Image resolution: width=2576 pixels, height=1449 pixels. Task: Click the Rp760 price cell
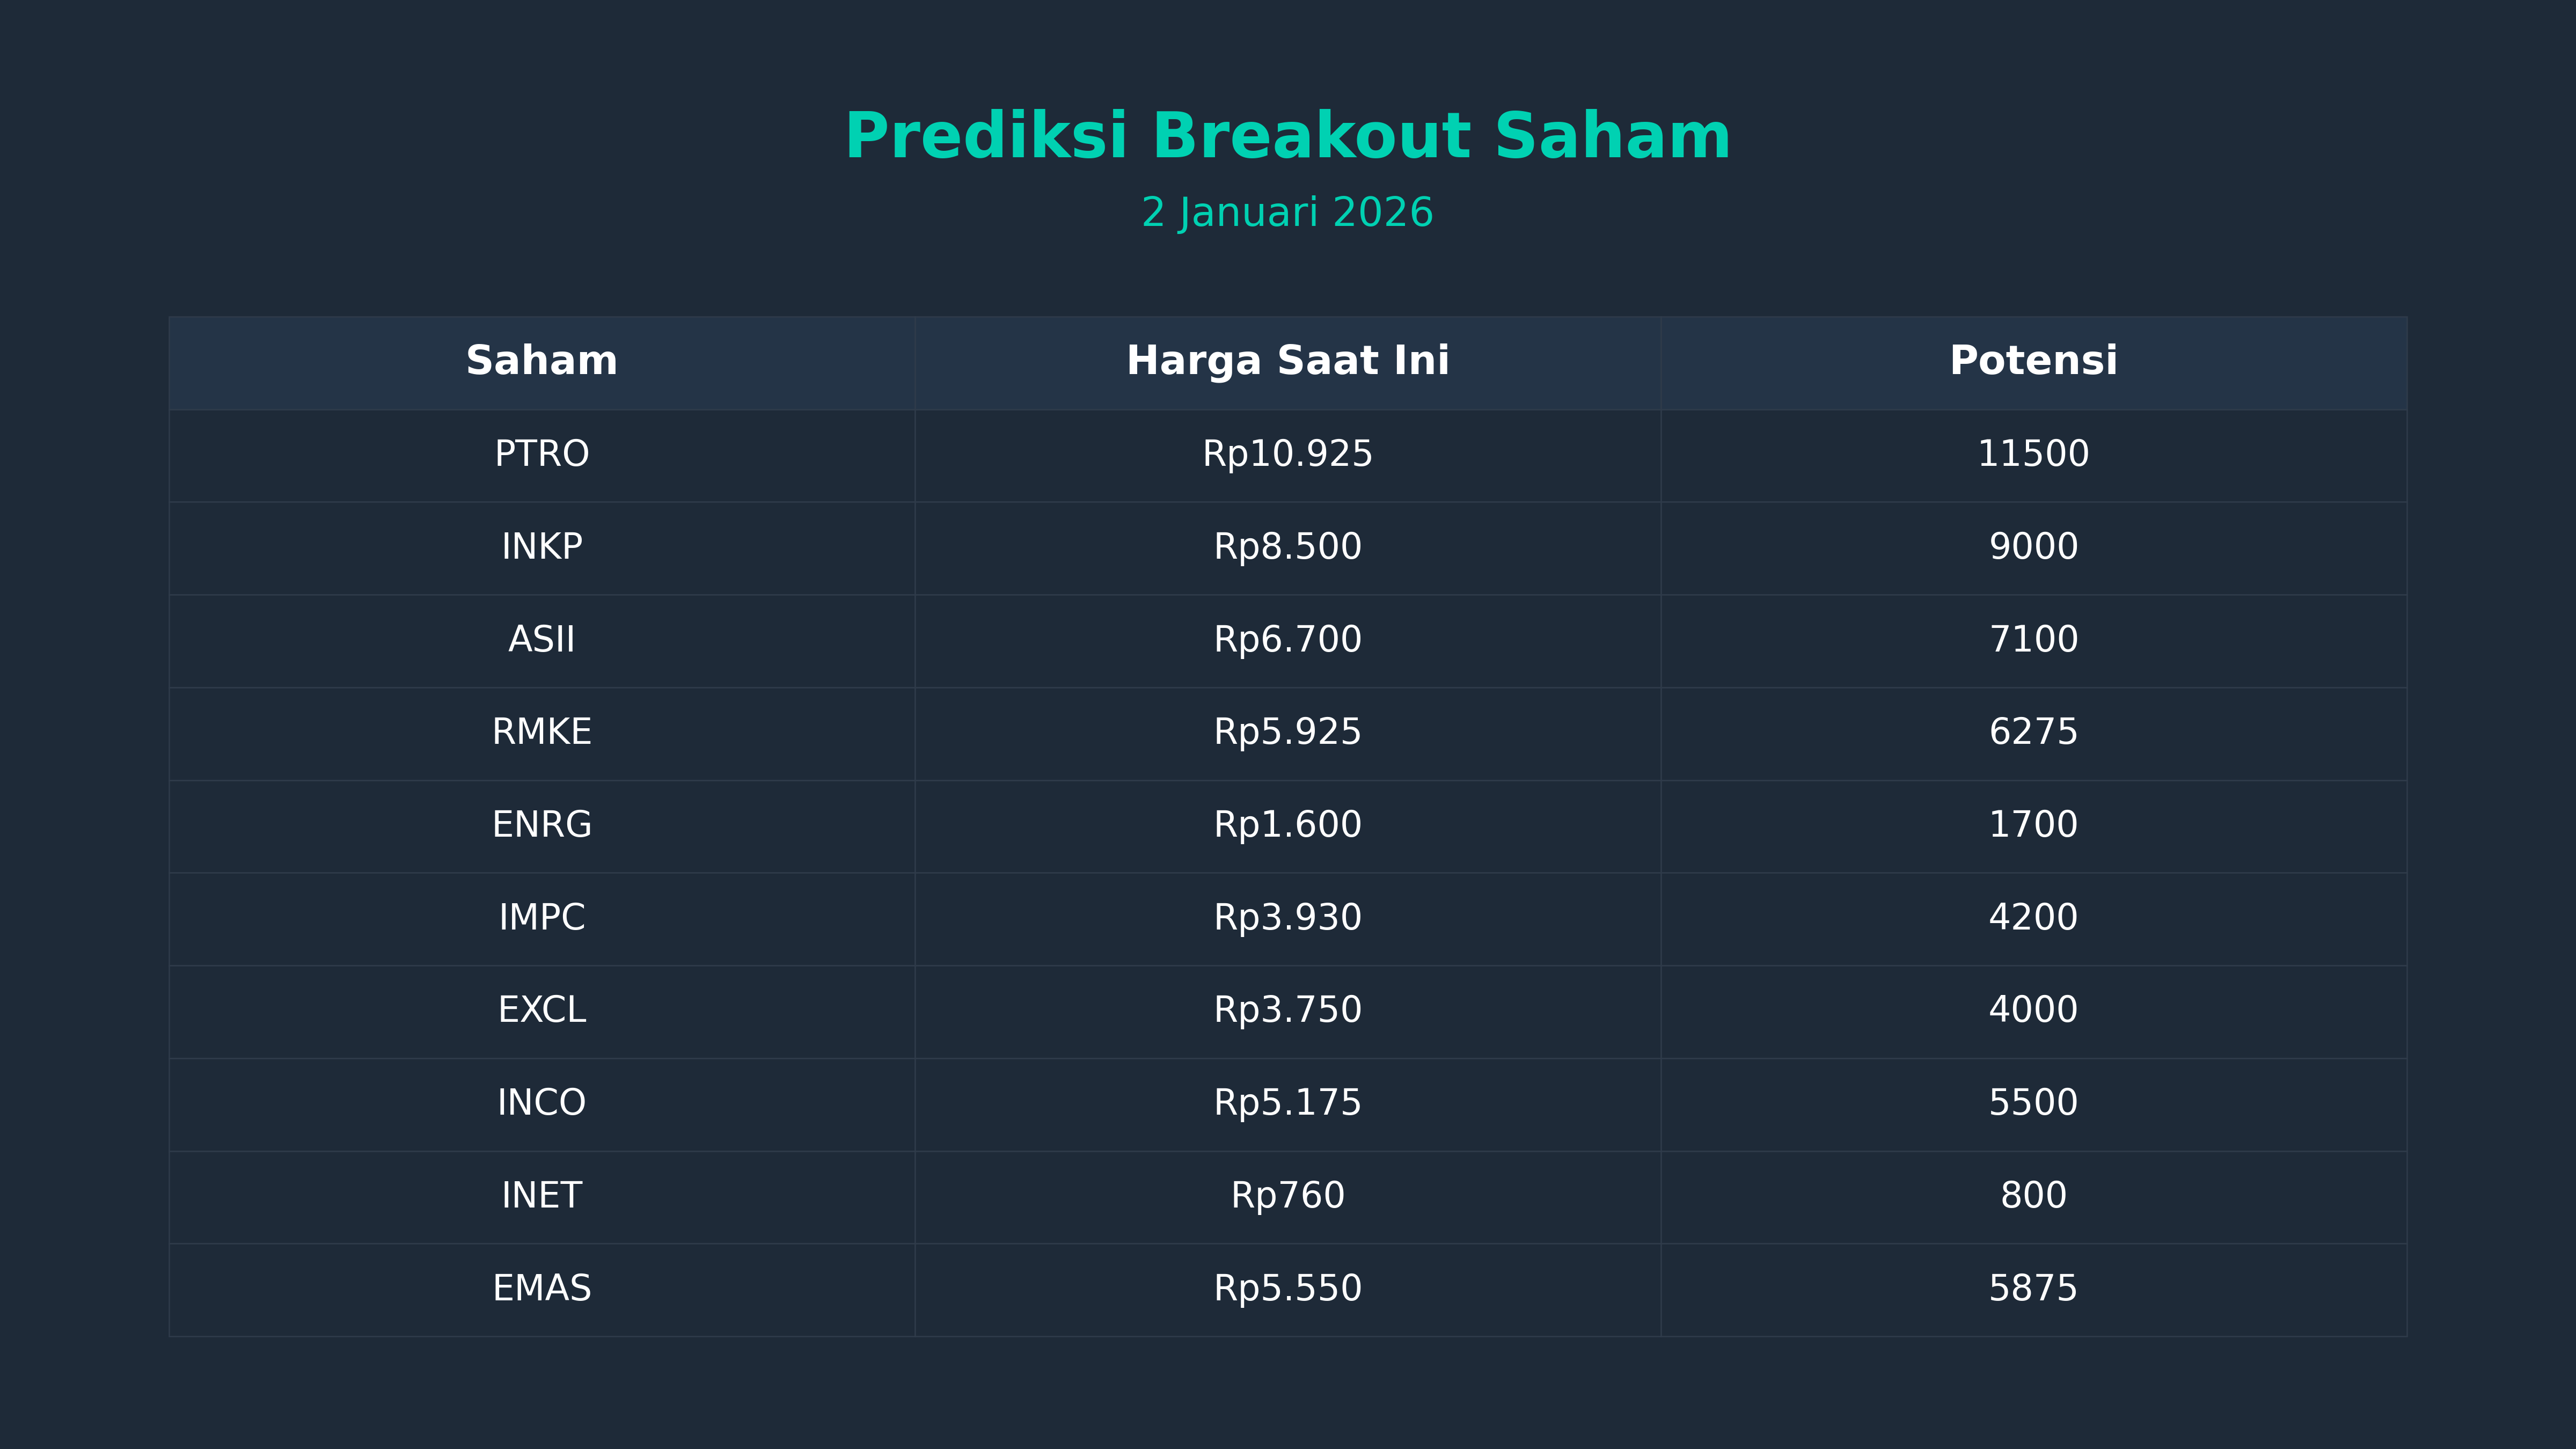click(1287, 1196)
